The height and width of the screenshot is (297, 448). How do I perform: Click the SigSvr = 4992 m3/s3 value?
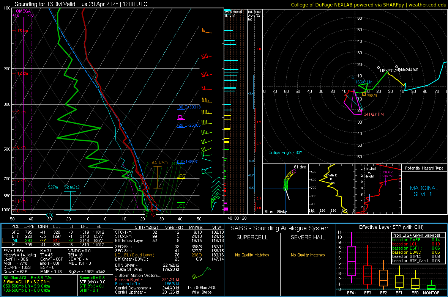(87, 272)
